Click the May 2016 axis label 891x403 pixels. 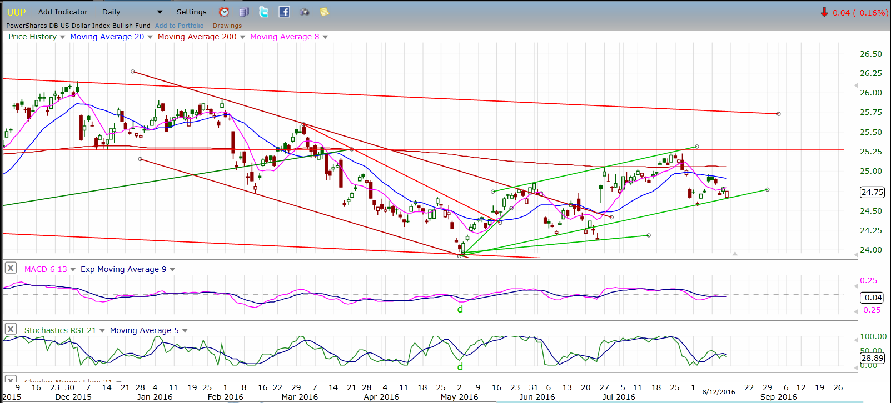pos(459,397)
